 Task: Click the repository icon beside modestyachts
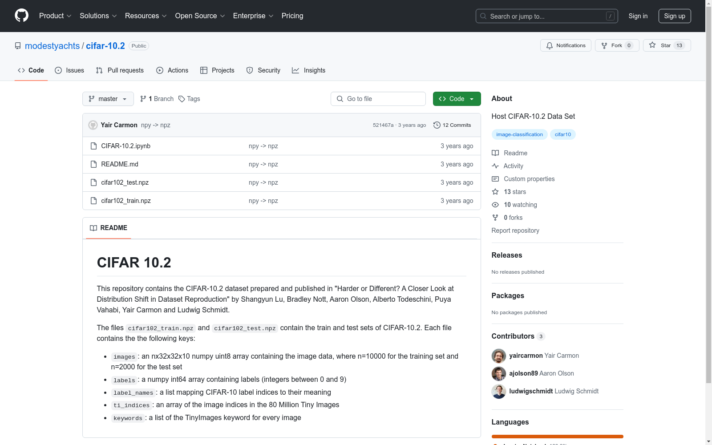point(18,46)
